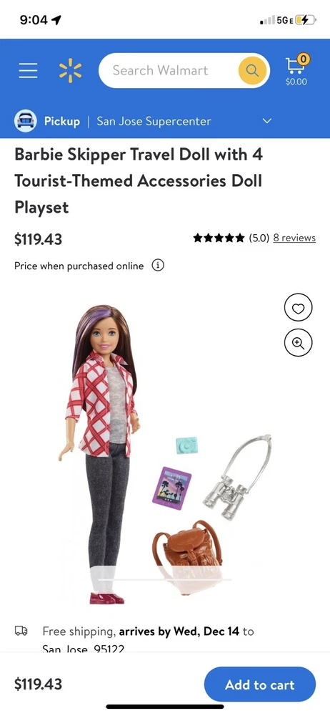This screenshot has width=330, height=716.
Task: Tap the five-star rating display
Action: coord(219,238)
